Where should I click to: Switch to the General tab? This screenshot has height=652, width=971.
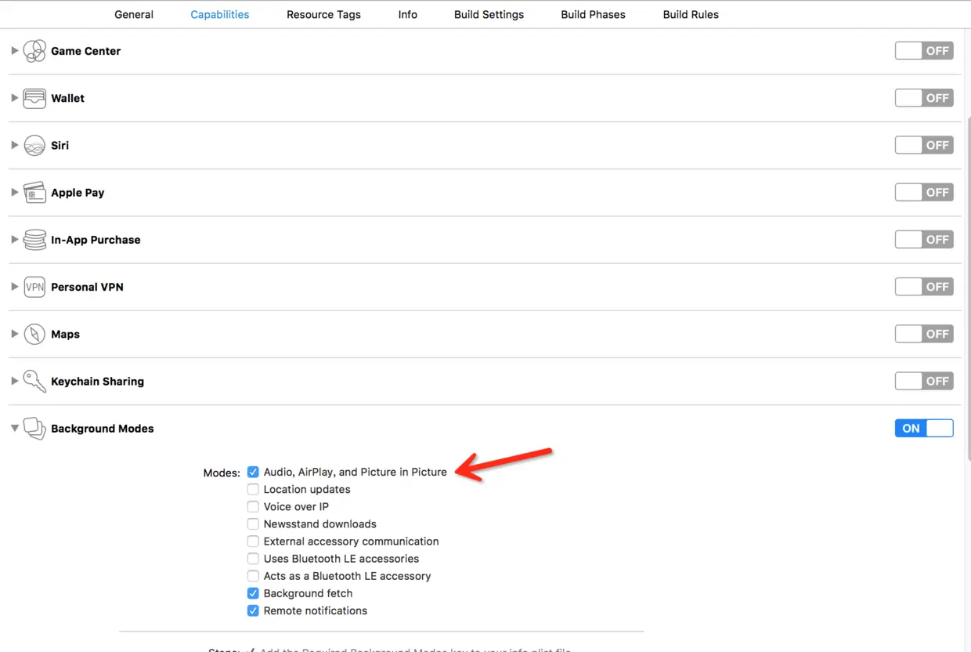134,14
